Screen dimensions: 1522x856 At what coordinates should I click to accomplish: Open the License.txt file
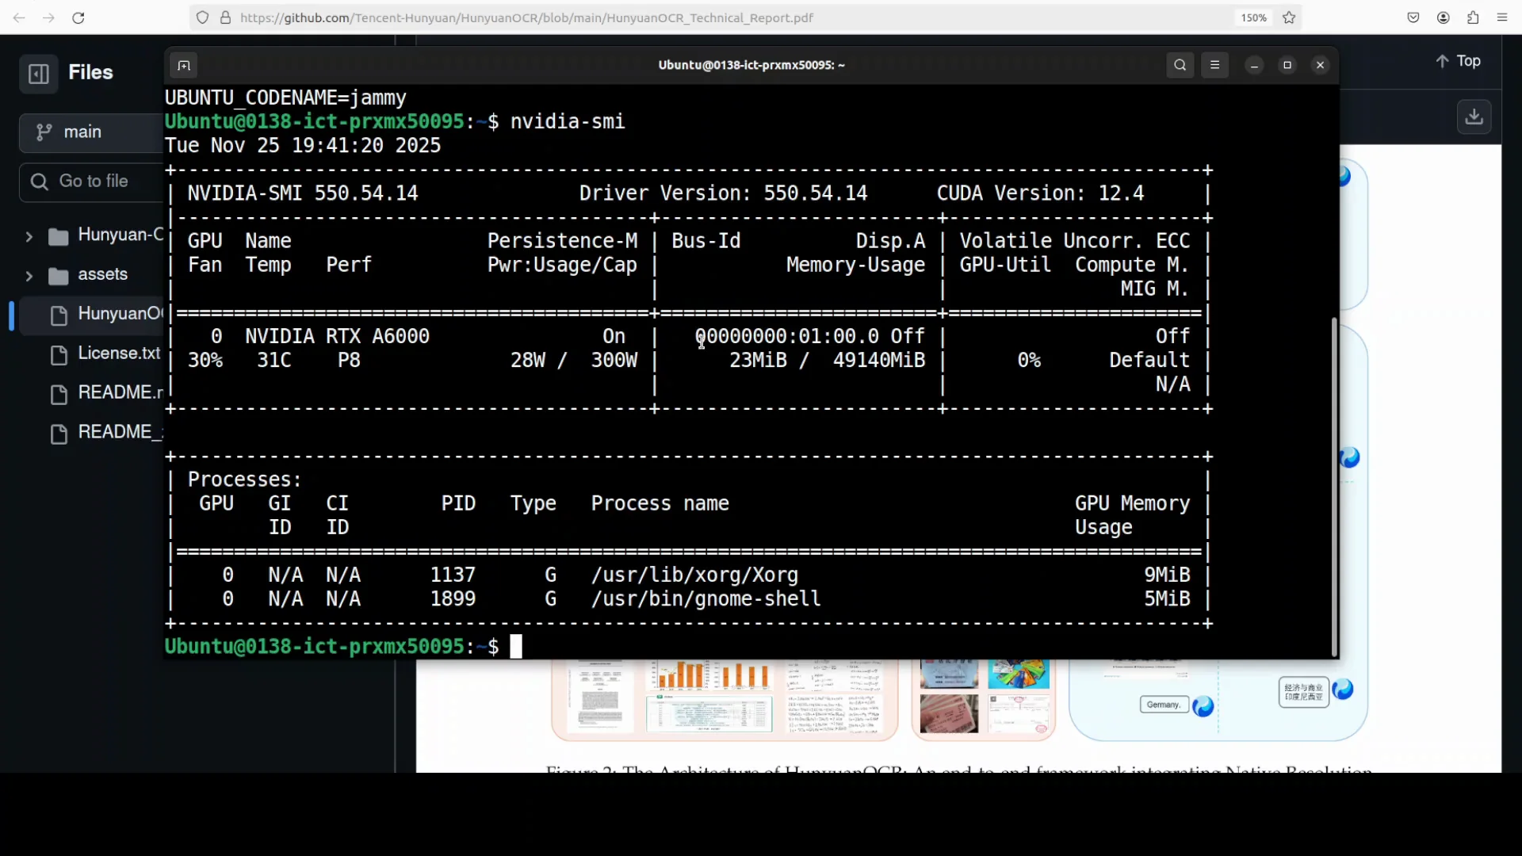click(120, 354)
